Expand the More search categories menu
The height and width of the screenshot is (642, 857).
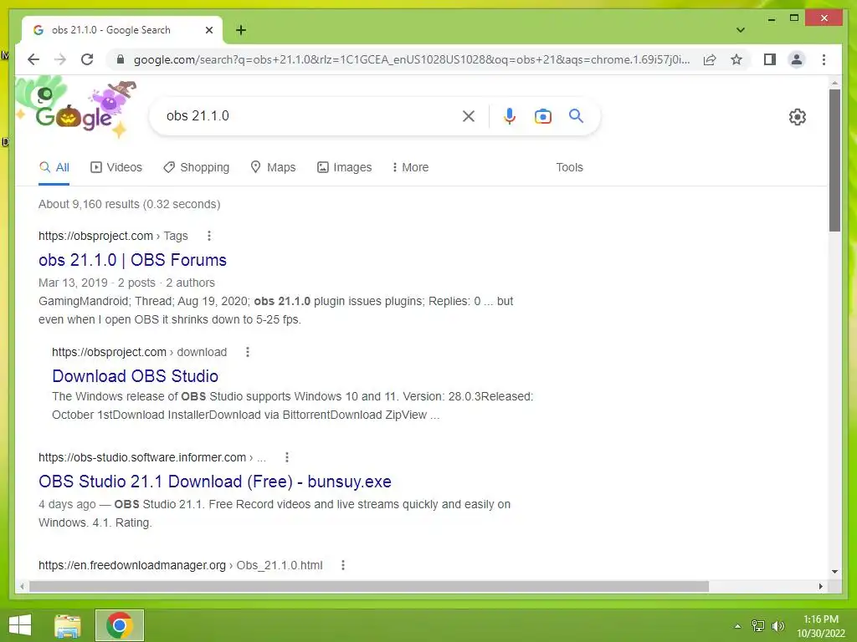pyautogui.click(x=410, y=167)
